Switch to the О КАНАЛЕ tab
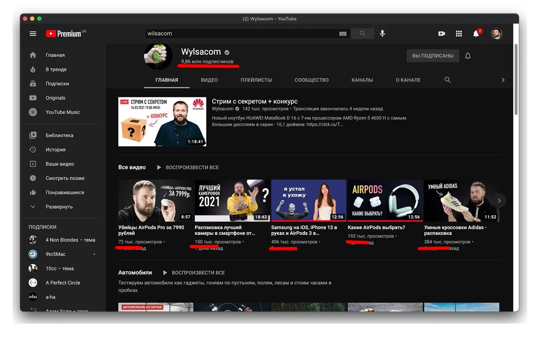 [x=408, y=80]
